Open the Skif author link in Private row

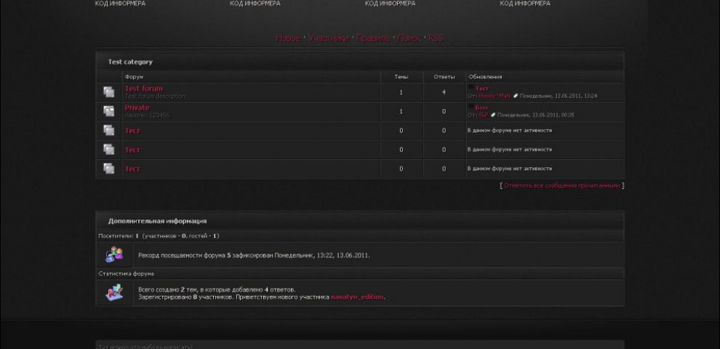coord(483,115)
